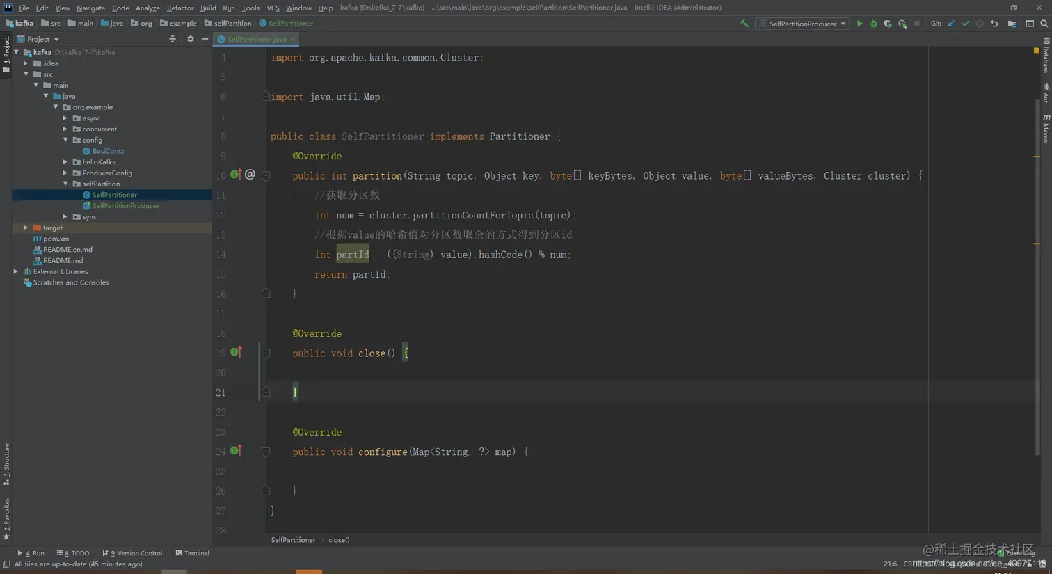Click the Run with Profiler icon
This screenshot has height=574, width=1052.
[902, 24]
